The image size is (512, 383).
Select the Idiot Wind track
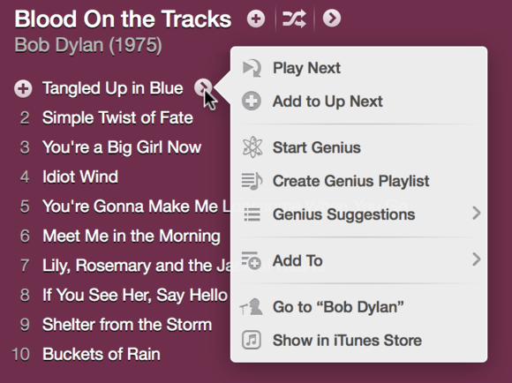pyautogui.click(x=80, y=176)
